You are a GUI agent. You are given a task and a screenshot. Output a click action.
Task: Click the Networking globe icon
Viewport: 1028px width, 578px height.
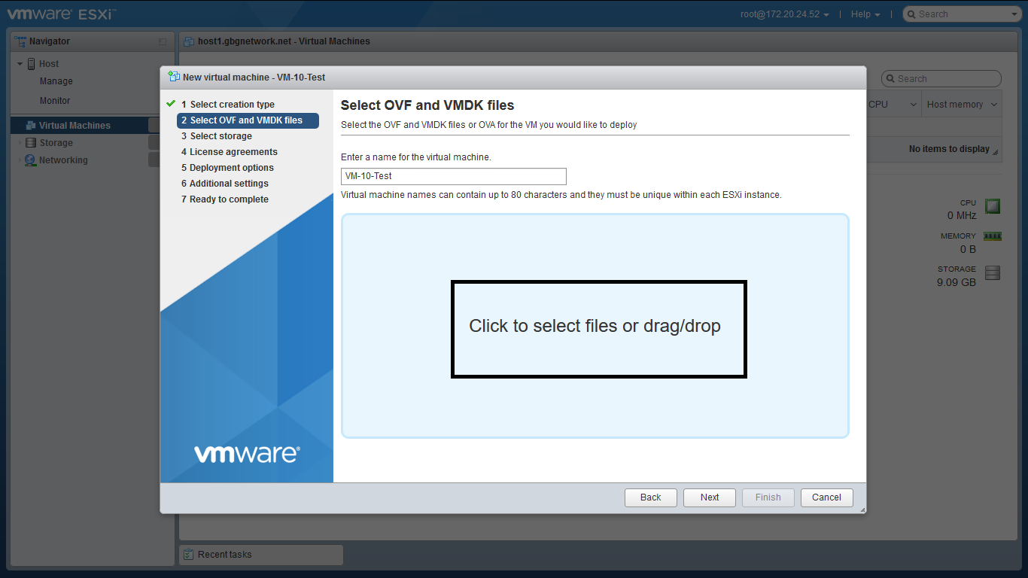coord(30,160)
